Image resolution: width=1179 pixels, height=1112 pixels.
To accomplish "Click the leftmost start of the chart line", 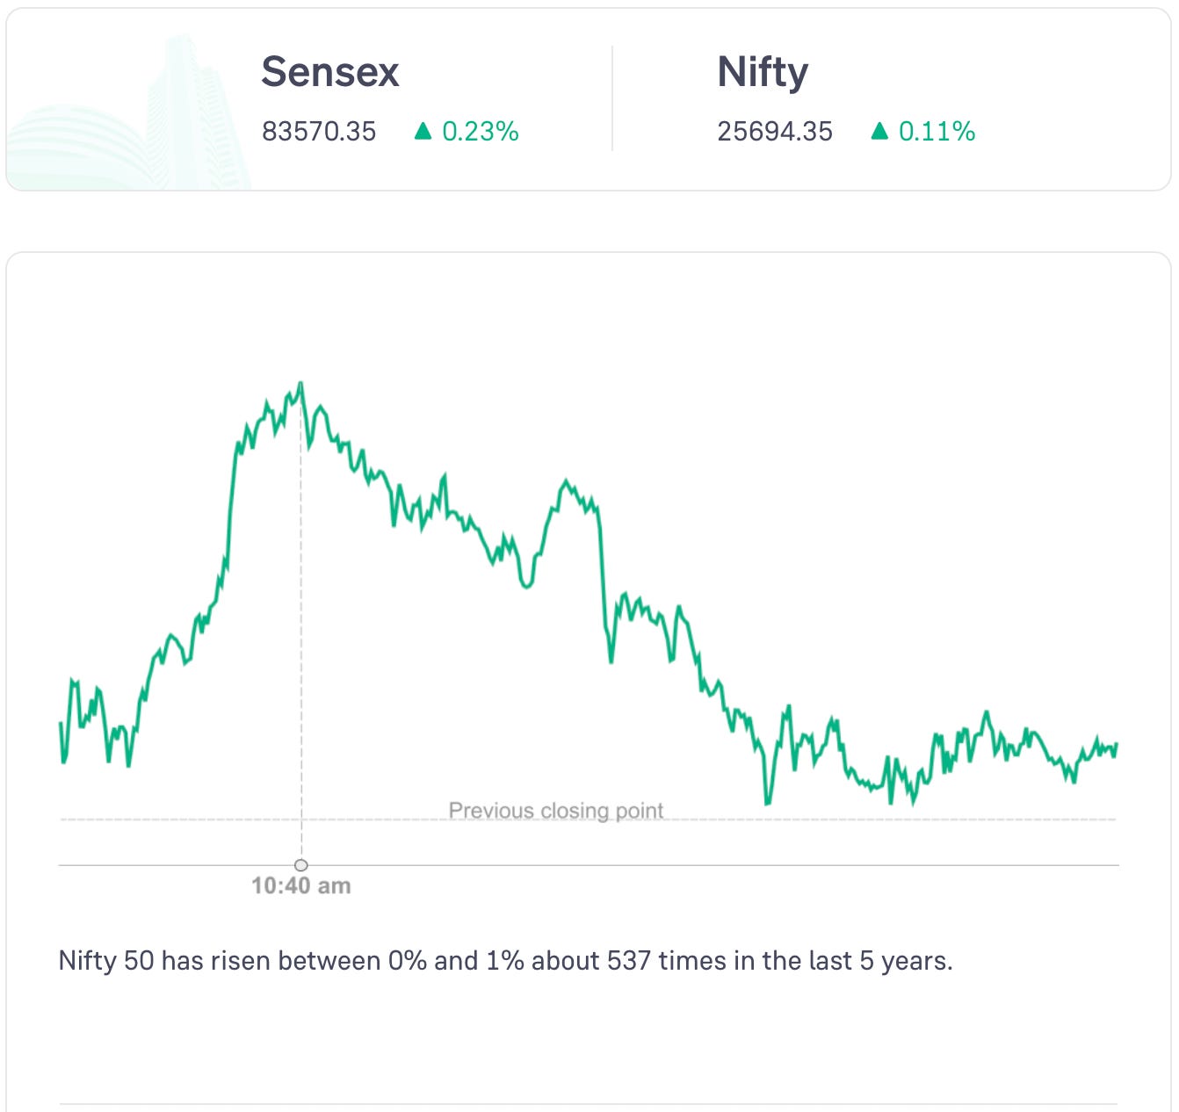I will pyautogui.click(x=61, y=724).
